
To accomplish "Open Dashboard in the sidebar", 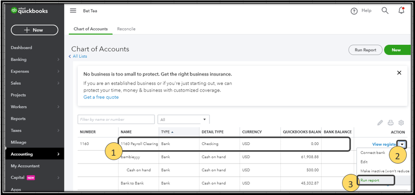I will (22, 48).
